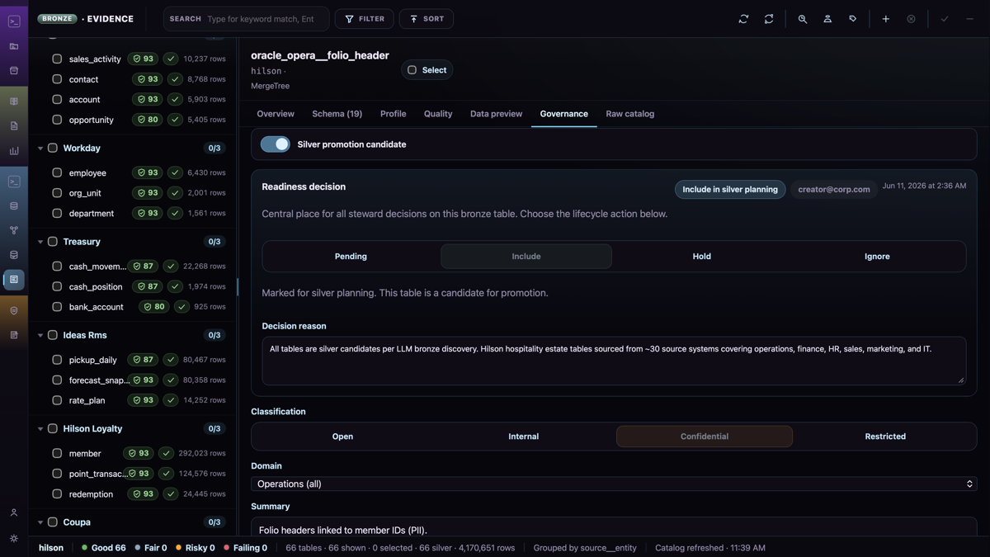Click the checkmark approve toolbar icon

945,19
